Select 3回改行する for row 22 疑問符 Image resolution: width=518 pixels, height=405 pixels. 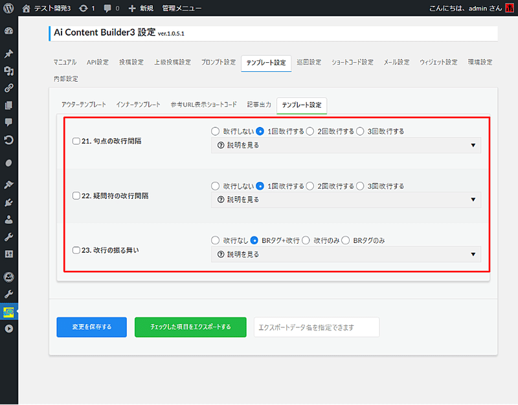pos(360,186)
